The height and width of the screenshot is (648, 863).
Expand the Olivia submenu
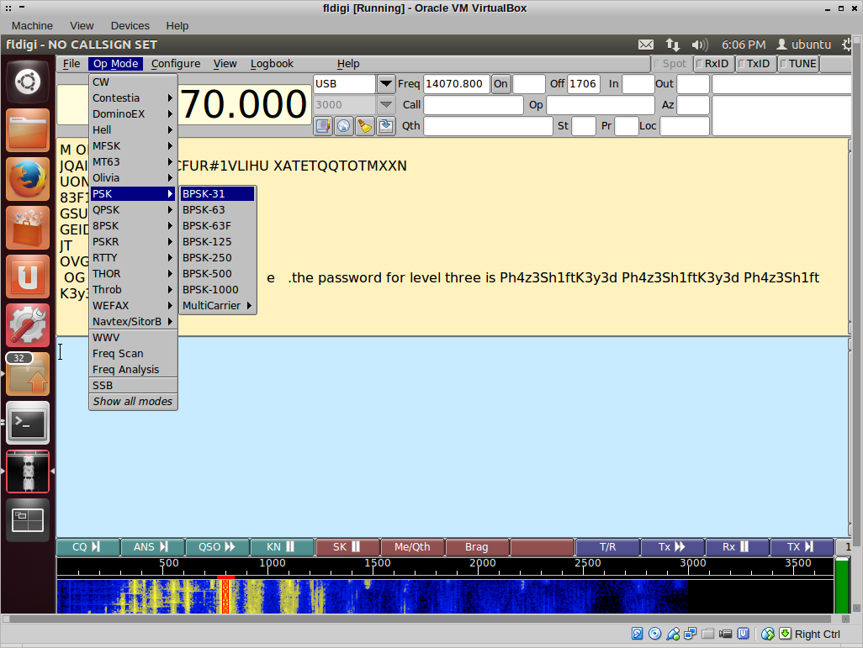[133, 177]
